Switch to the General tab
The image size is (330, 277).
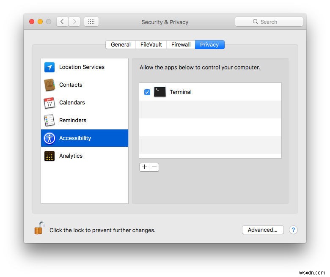click(121, 44)
